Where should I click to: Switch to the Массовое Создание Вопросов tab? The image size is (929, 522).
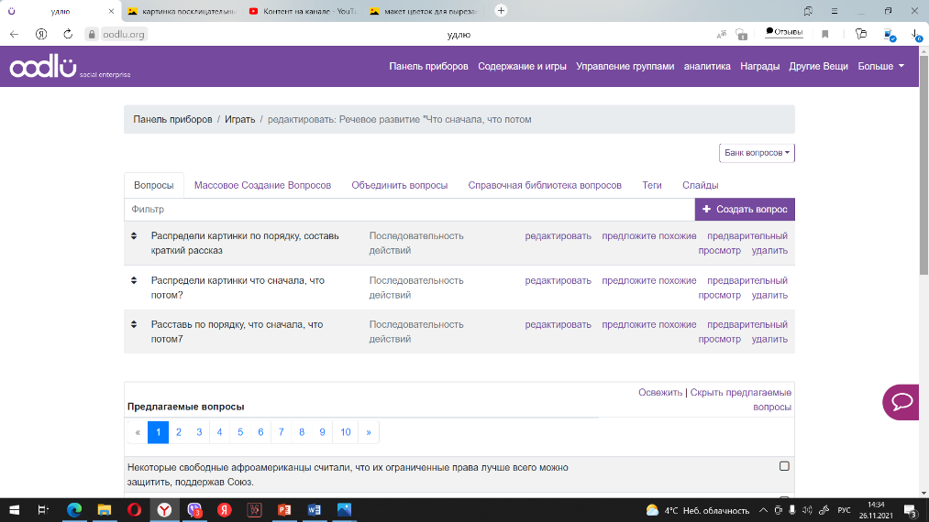tap(262, 185)
